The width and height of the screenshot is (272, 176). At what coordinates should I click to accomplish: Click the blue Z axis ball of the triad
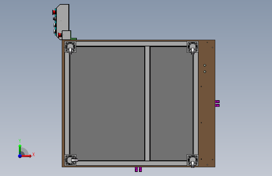click(x=20, y=156)
